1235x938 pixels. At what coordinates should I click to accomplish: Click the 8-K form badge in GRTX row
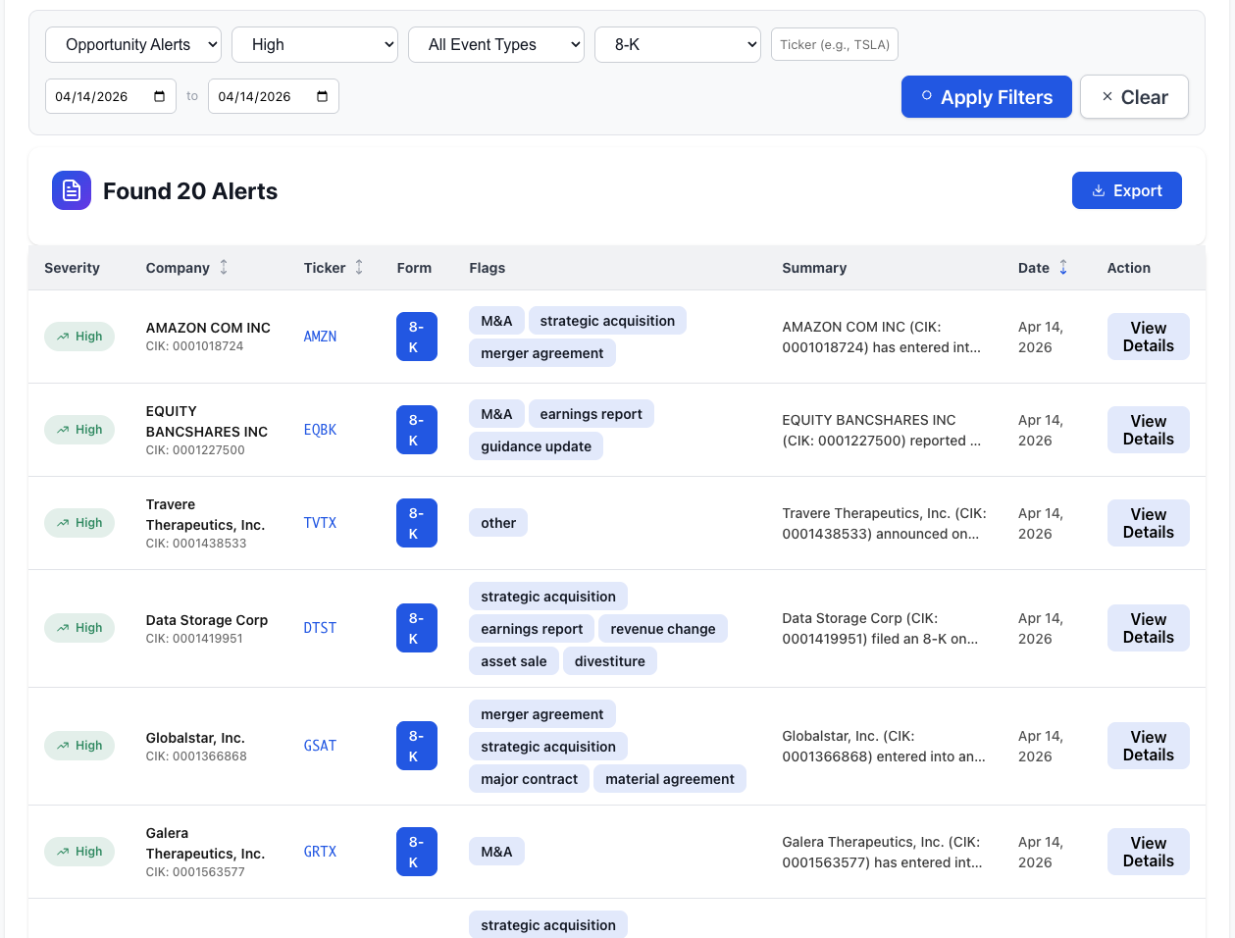[417, 852]
